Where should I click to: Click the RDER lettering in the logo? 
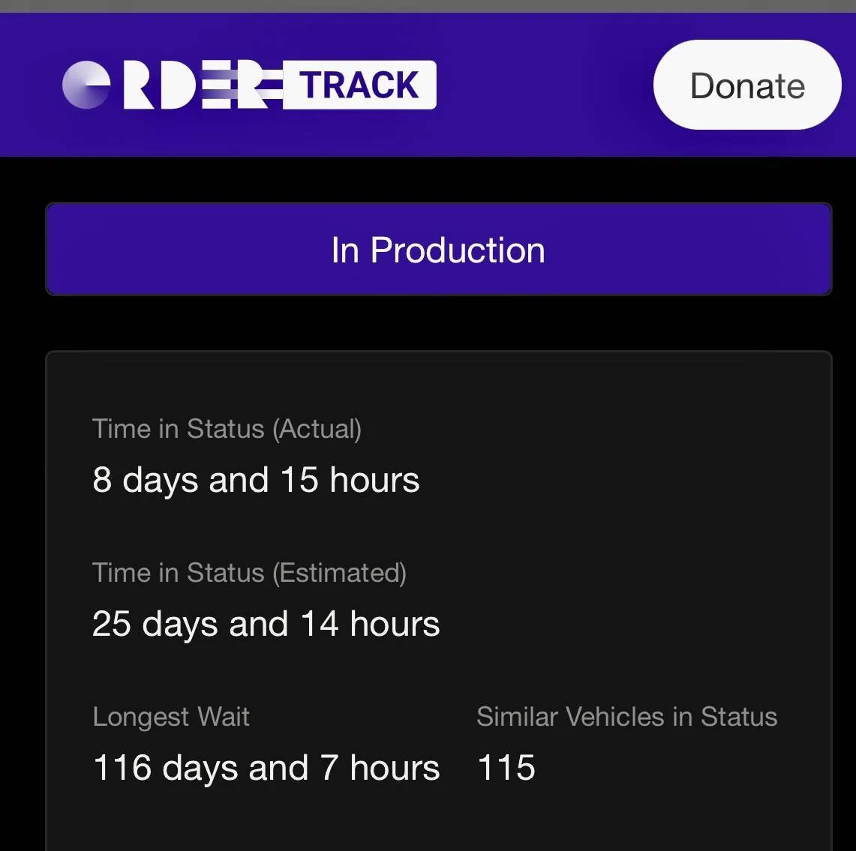click(199, 85)
